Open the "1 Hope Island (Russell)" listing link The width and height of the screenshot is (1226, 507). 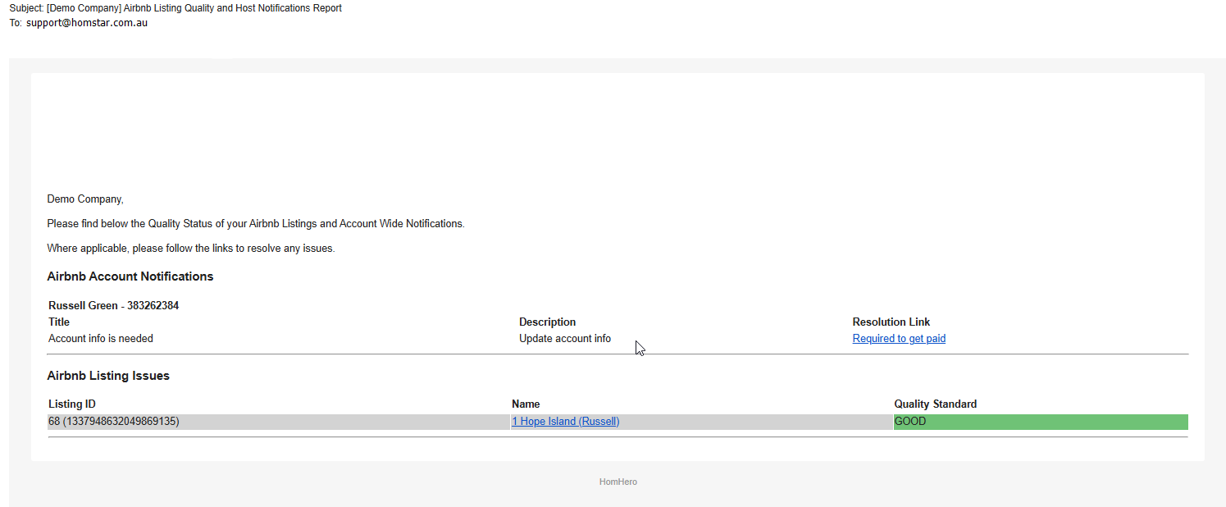tap(565, 422)
